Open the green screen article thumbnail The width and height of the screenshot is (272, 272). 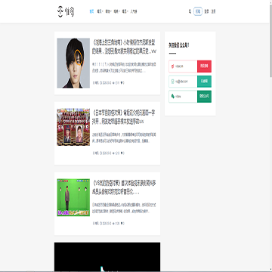73,197
